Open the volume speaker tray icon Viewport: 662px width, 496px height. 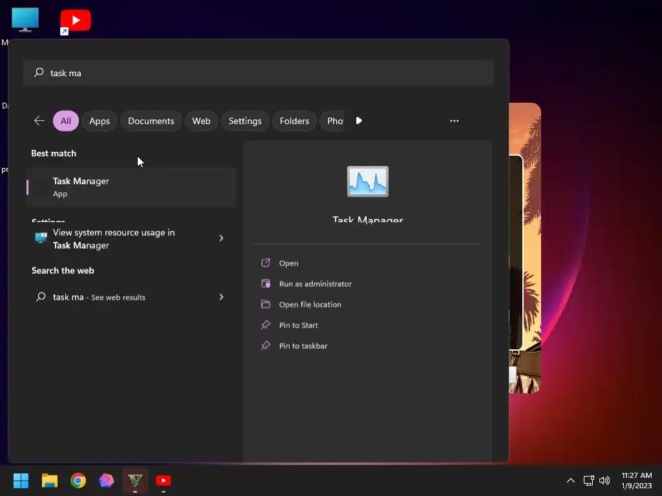[x=604, y=480]
